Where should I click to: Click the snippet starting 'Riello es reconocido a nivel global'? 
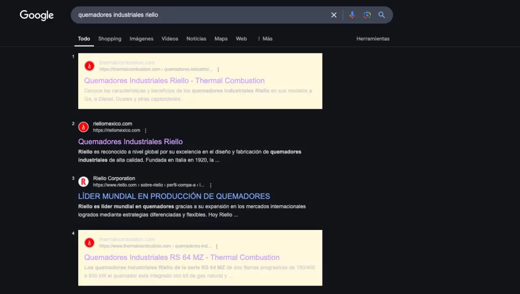click(x=190, y=156)
